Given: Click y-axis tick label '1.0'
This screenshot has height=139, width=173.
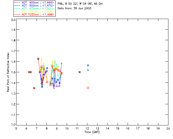Looking at the screenshot, I should [x=13, y=124].
